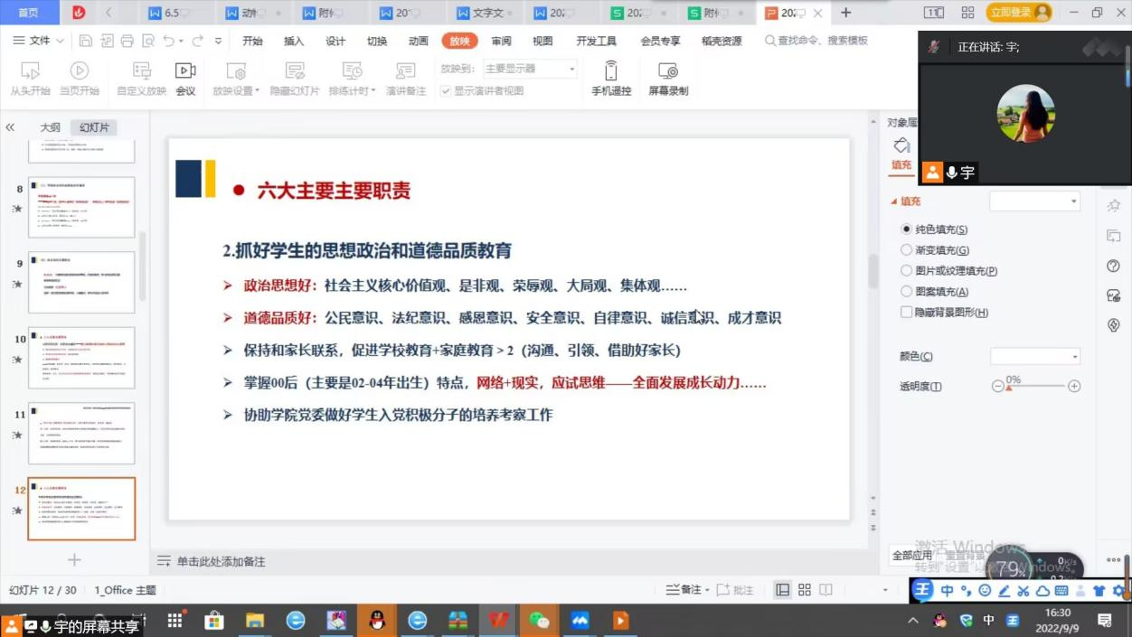Screen dimensions: 1132x637
Task: Click the 会议 meeting icon
Action: point(185,79)
